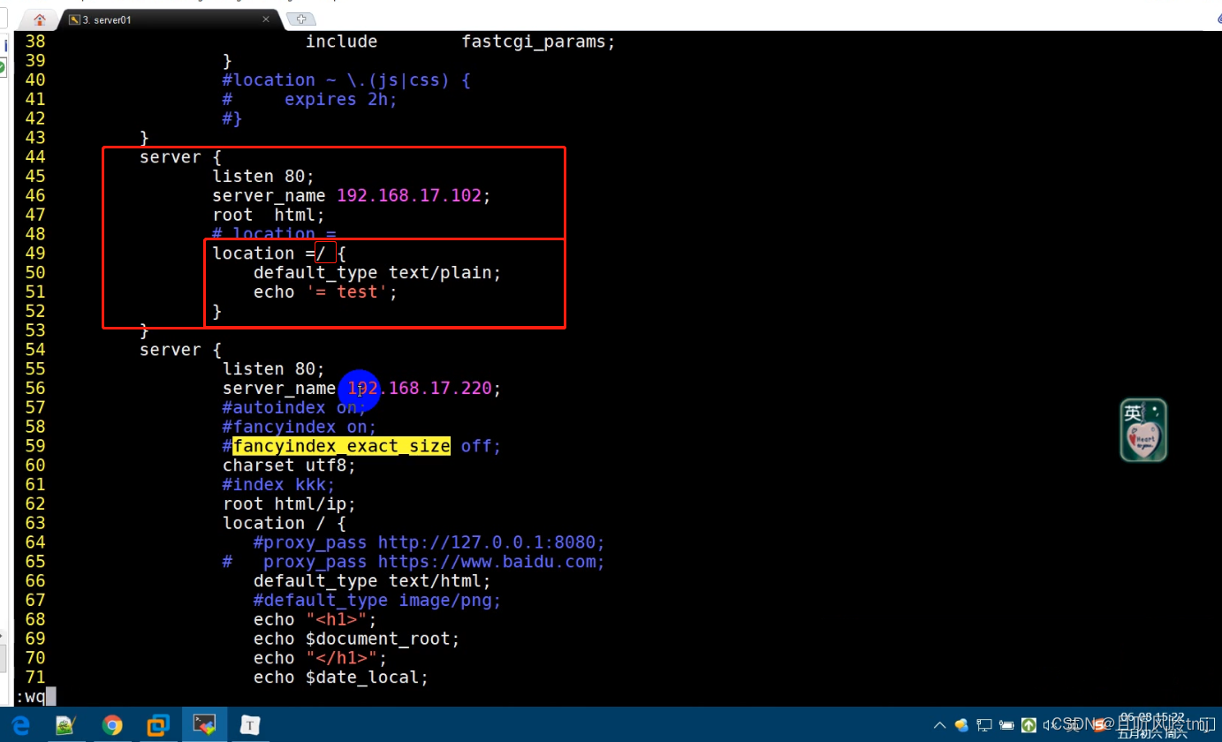This screenshot has width=1222, height=742.
Task: Click 'default_type text/html;' on line 66
Action: (372, 581)
